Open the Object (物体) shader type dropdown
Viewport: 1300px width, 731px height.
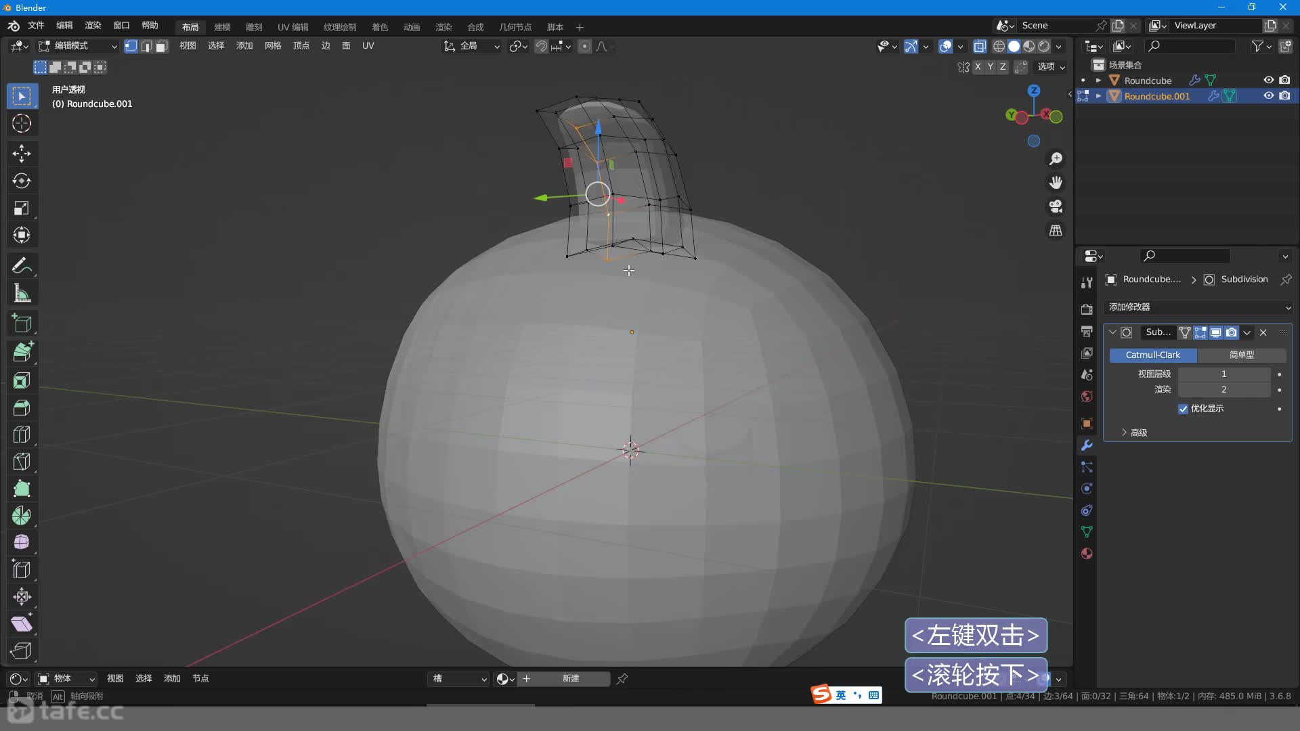[66, 679]
